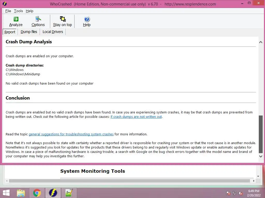The image size is (265, 198).
Task: Click the report vertical scrollbar thumb
Action: [261, 134]
